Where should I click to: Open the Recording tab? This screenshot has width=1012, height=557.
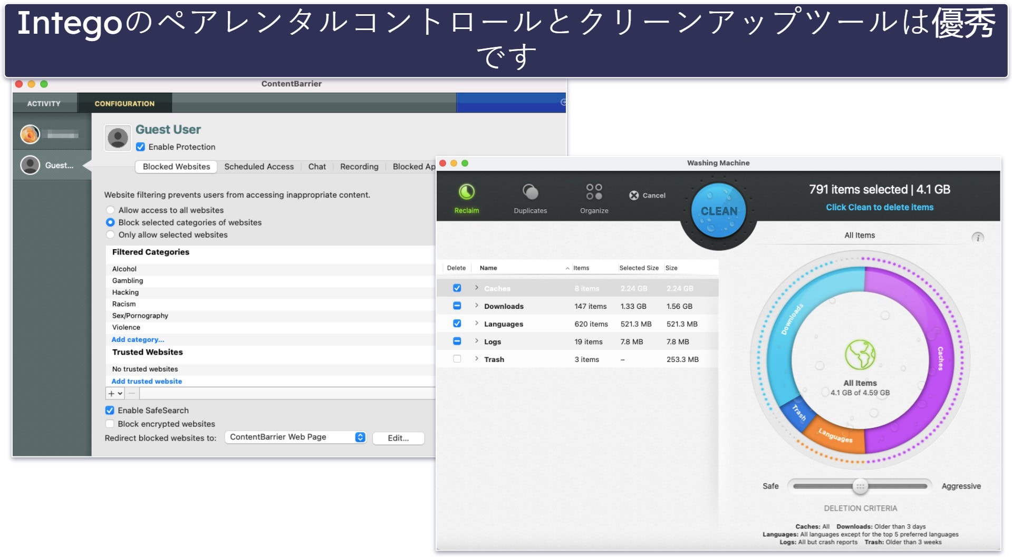point(359,167)
